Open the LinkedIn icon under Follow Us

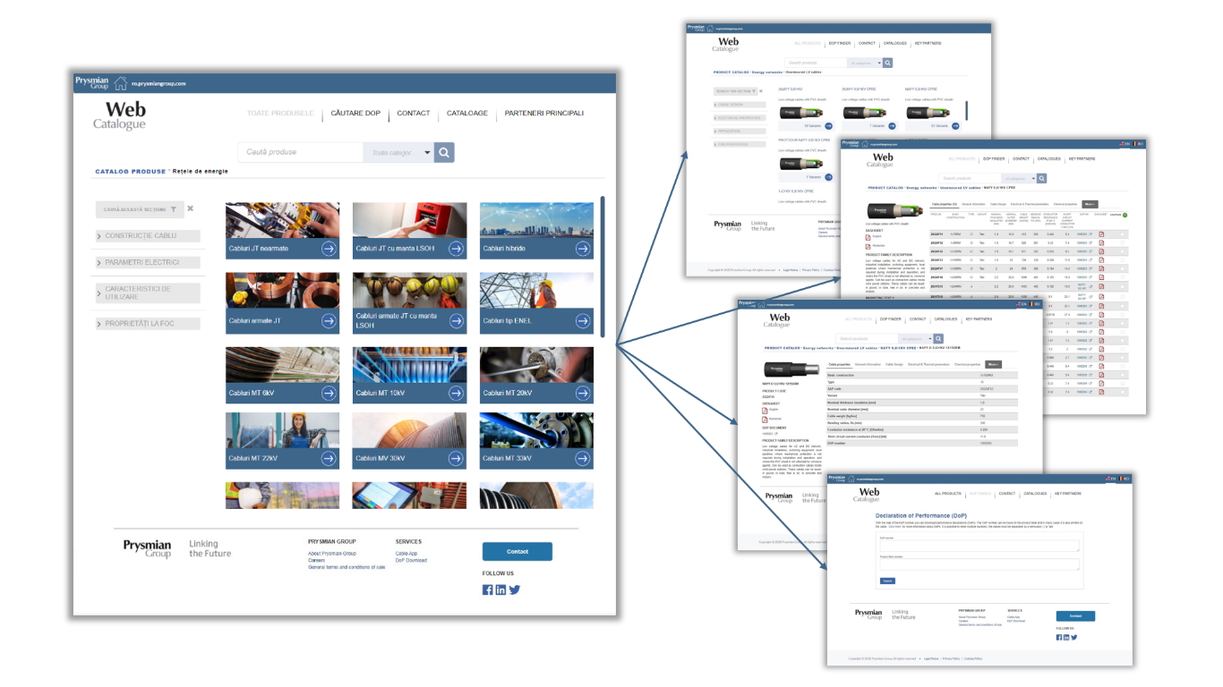coord(500,589)
